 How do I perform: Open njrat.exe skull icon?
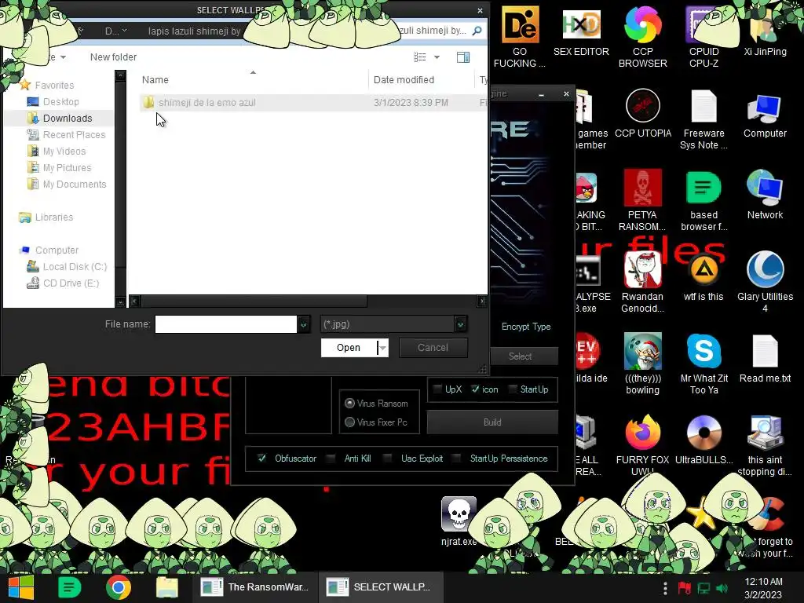[459, 521]
